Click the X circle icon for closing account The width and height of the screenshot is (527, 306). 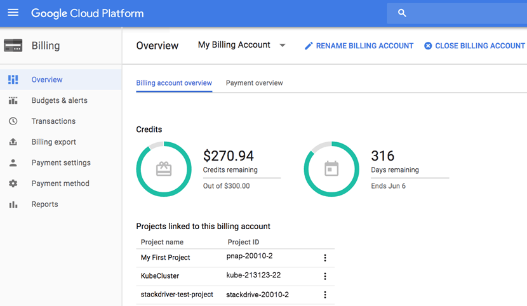point(428,46)
